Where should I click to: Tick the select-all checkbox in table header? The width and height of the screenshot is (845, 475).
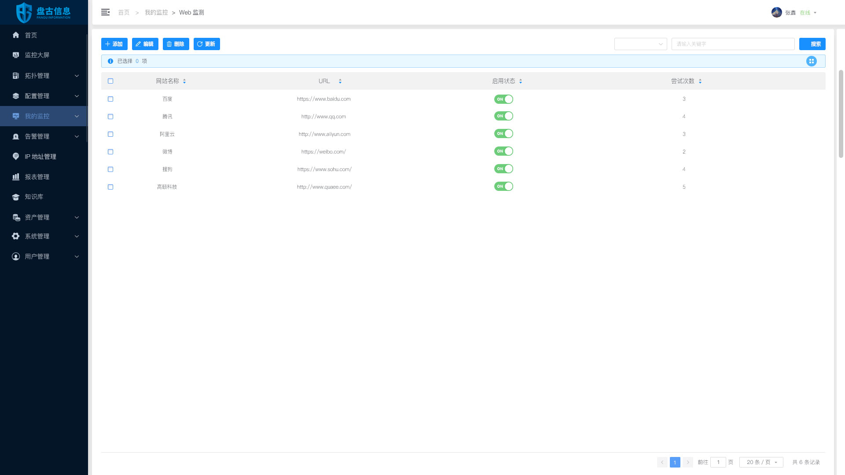point(110,81)
